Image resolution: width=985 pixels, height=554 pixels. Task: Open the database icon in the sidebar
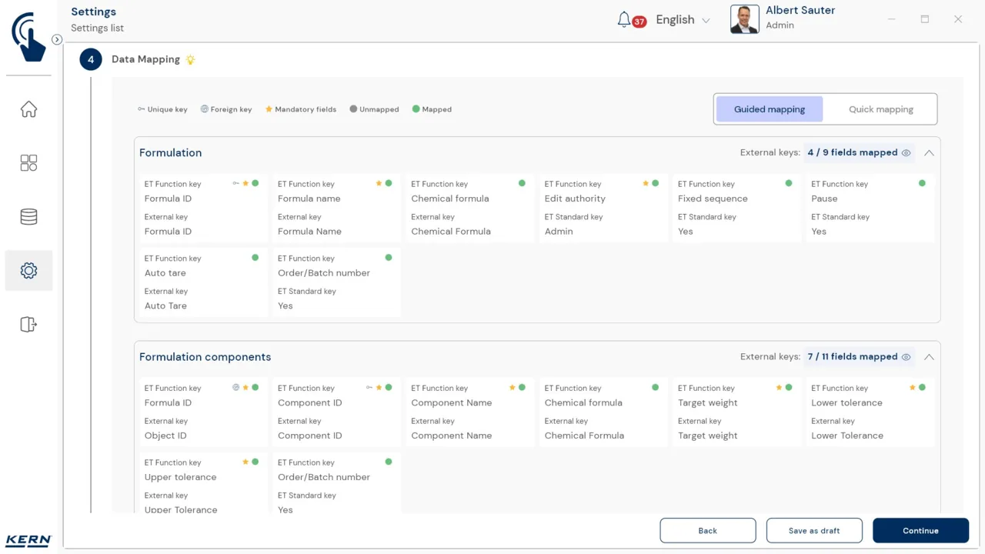(28, 217)
